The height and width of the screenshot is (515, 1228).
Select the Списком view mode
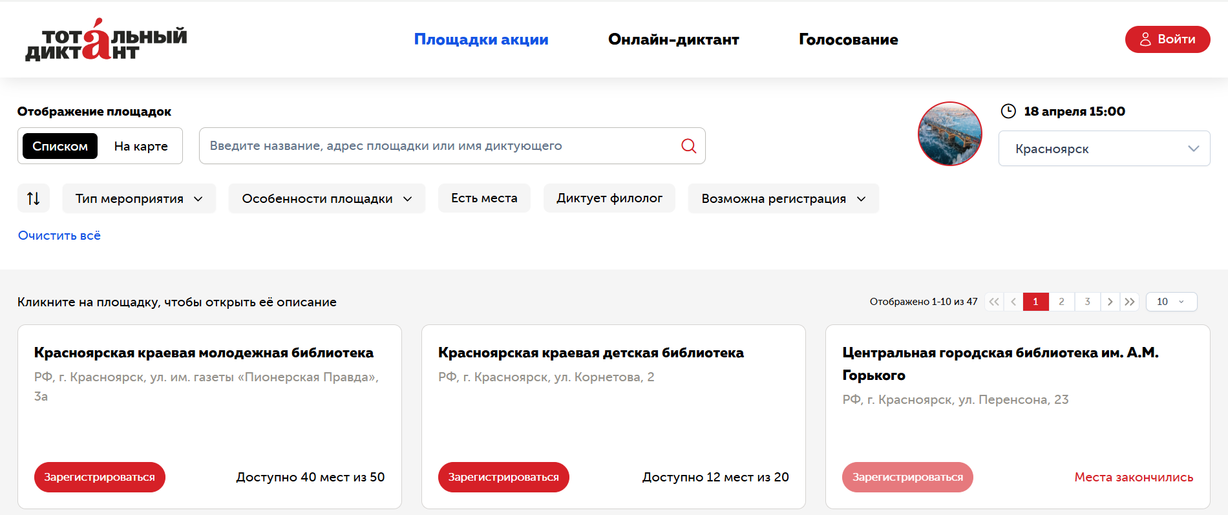(60, 146)
